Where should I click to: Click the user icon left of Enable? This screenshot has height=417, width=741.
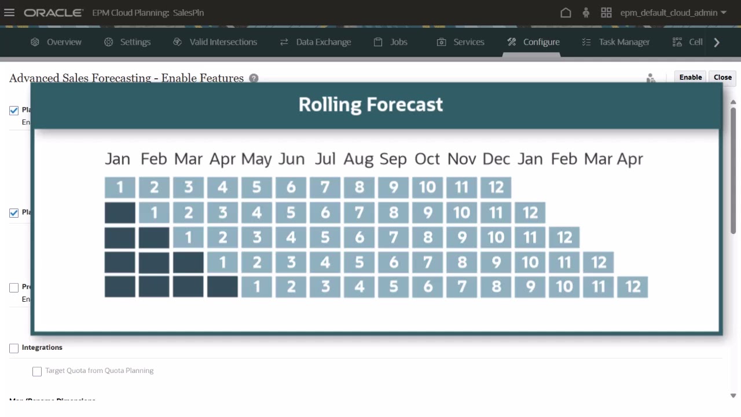coord(651,78)
